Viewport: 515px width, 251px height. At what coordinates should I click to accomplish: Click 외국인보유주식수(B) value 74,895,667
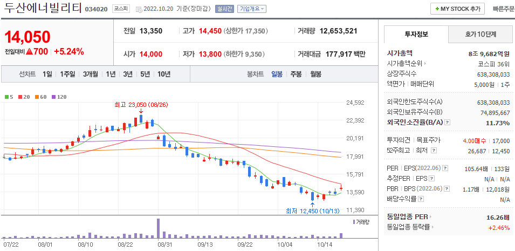(495, 113)
